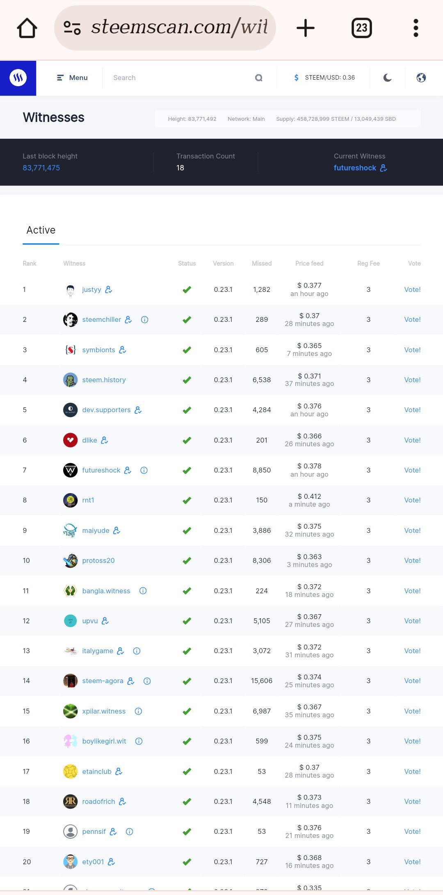Vote for witness symbionts
Screen dimensions: 443x895
click(412, 350)
